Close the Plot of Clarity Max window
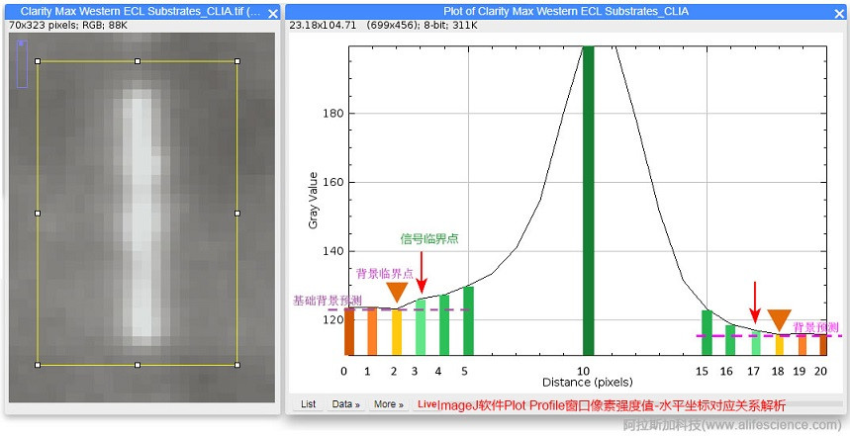Viewport: 850px width, 436px height. [840, 13]
